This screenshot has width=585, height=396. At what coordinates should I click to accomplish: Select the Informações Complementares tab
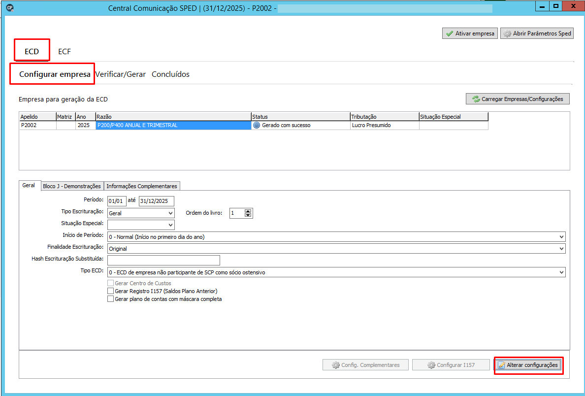pyautogui.click(x=142, y=186)
